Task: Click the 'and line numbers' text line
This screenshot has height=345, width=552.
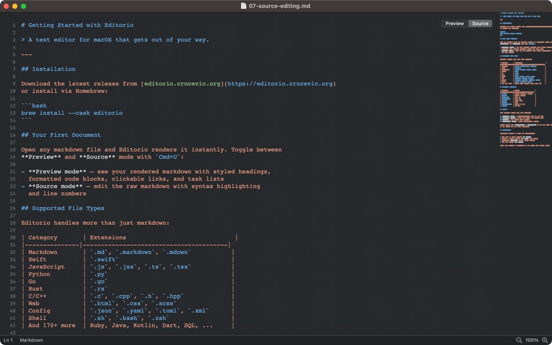Action: coord(58,193)
